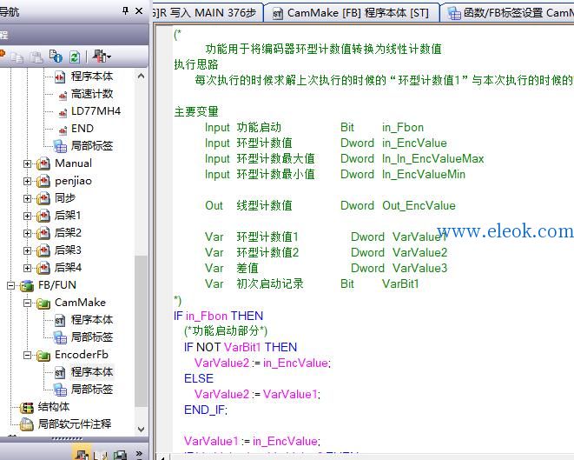Screen dimensions: 574x460
Task: Expand the Manual program node
Action: coord(27,163)
